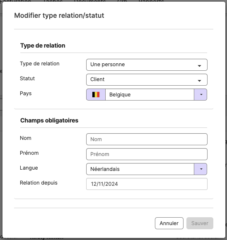This screenshot has height=240, width=227.
Task: Focus the Prénom input field
Action: [147, 154]
